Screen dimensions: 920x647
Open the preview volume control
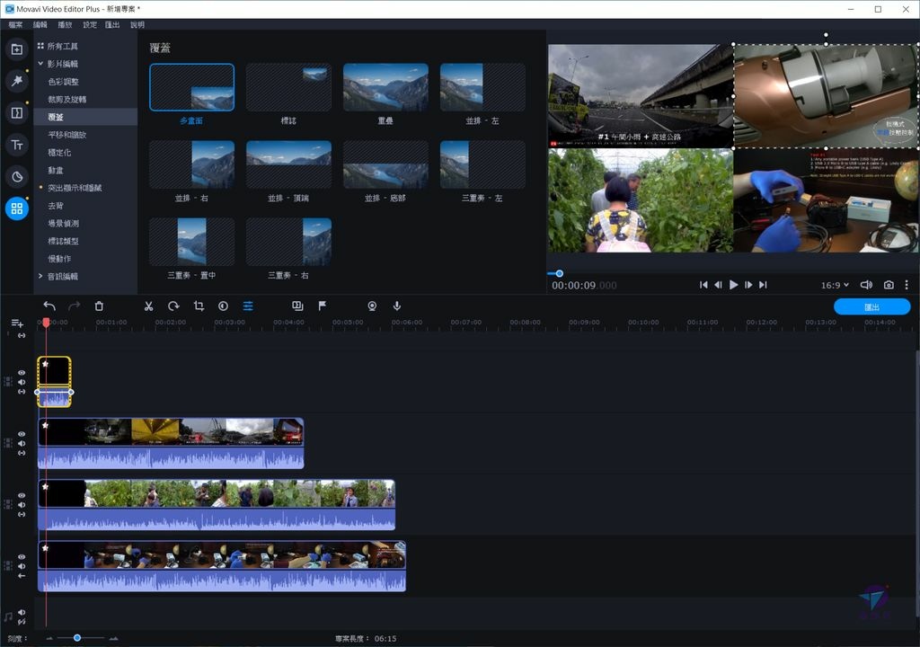(x=866, y=285)
